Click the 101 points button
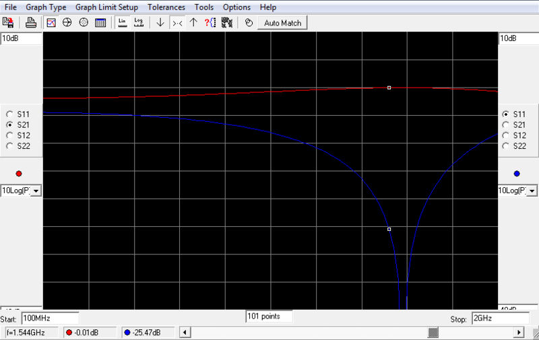Viewport: 539px width, 340px height. click(269, 316)
